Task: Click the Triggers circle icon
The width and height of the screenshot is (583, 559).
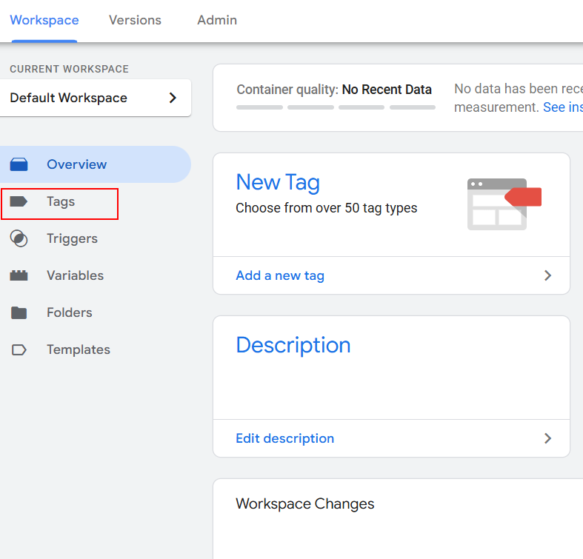Action: 19,238
